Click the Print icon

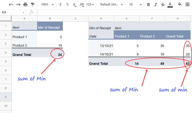pos(25,5)
